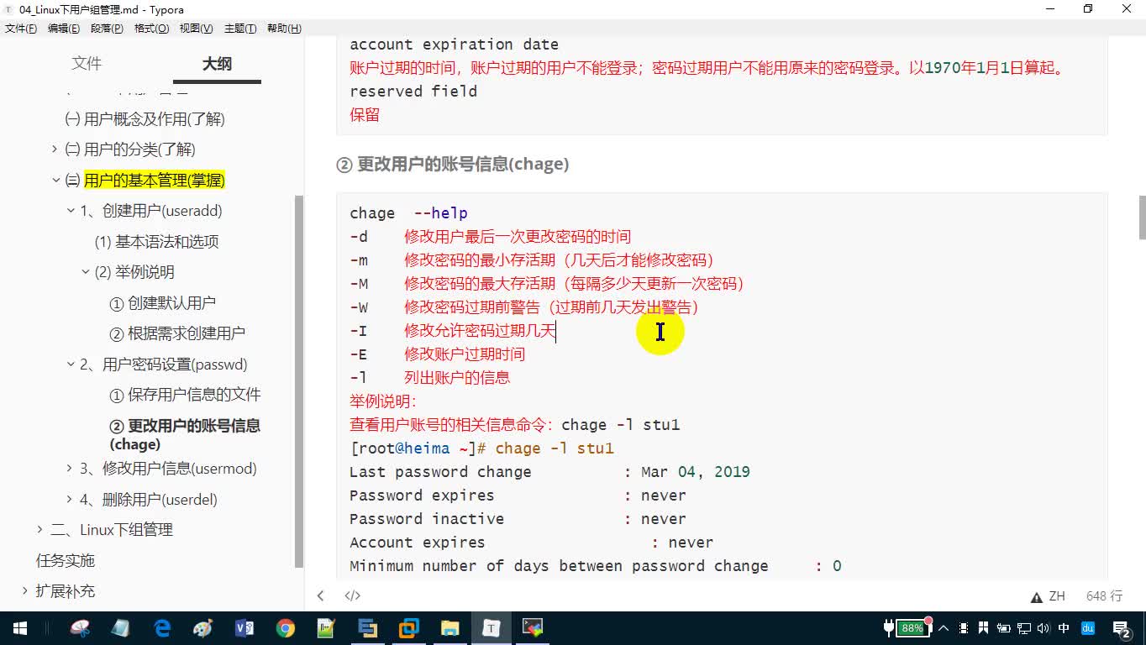Switch to the 文件 sidebar tab
Screen dimensions: 1146x645
coord(87,64)
